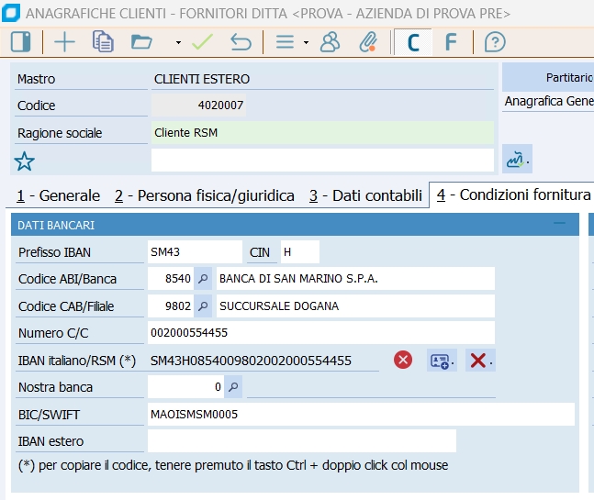Search Nostra banca with magnifier icon
The width and height of the screenshot is (594, 500).
coord(233,387)
